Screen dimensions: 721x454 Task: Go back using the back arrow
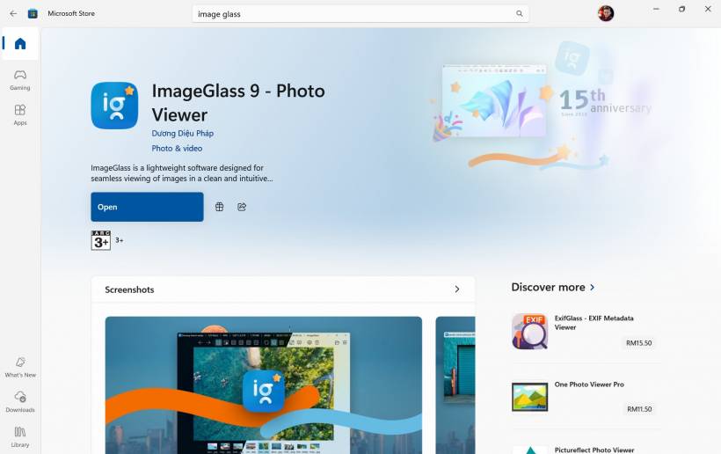[12, 13]
